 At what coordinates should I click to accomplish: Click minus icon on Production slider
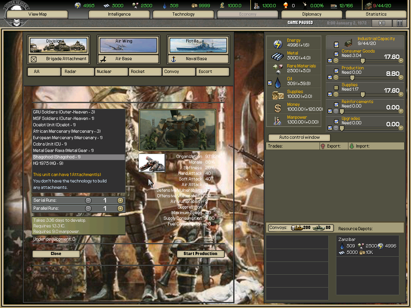(336, 78)
